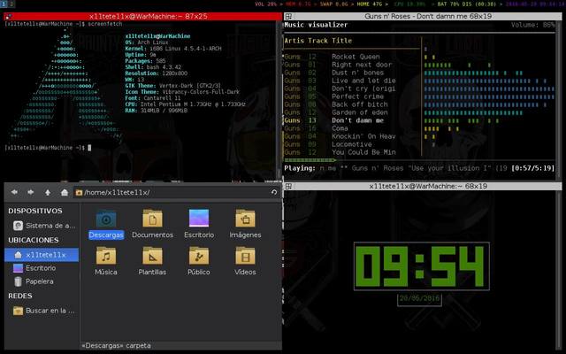This screenshot has width=566, height=354.
Task: Click the Volume: 86% indicator
Action: (x=532, y=25)
